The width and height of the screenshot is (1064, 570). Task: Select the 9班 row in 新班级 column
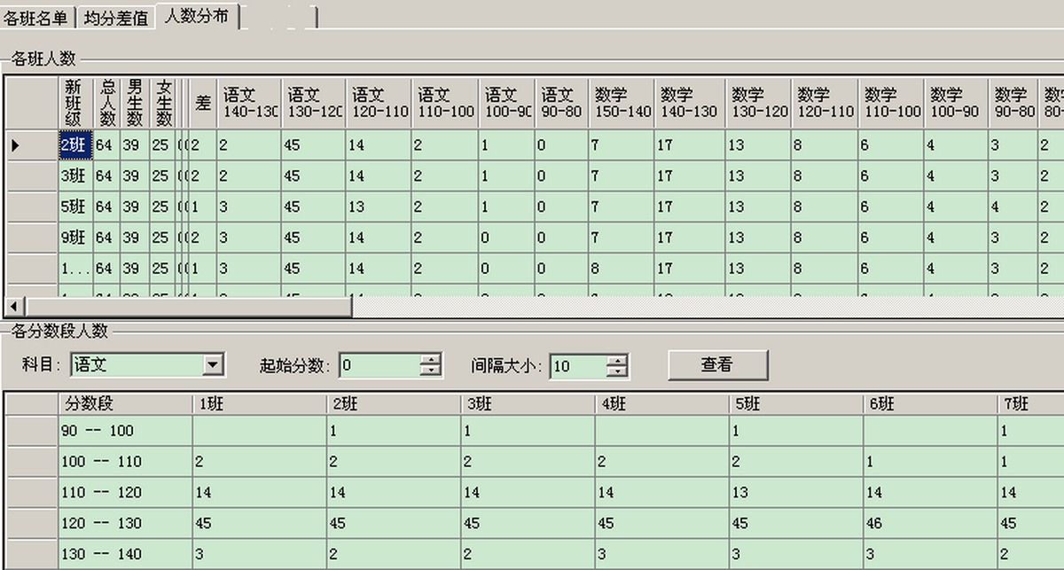coord(74,238)
